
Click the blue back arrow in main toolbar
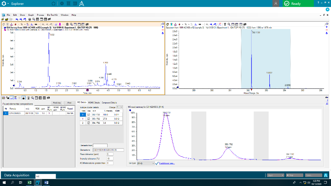[x=17, y=19]
